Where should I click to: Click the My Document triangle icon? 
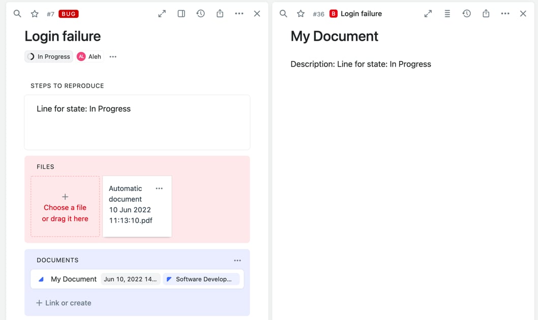click(x=41, y=279)
